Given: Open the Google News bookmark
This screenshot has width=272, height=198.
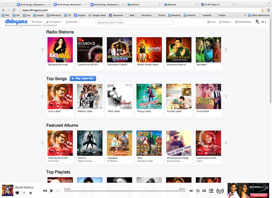Looking at the screenshot, I should point(97,15).
